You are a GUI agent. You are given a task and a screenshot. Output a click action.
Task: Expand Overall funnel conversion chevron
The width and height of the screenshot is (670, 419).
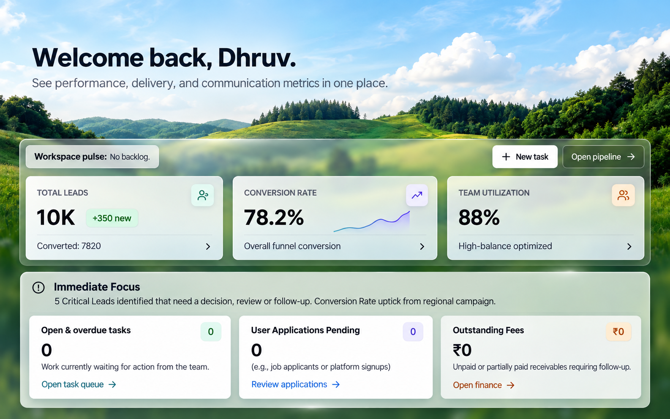422,246
